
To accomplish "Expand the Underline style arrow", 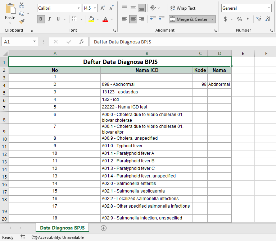I will coord(65,19).
